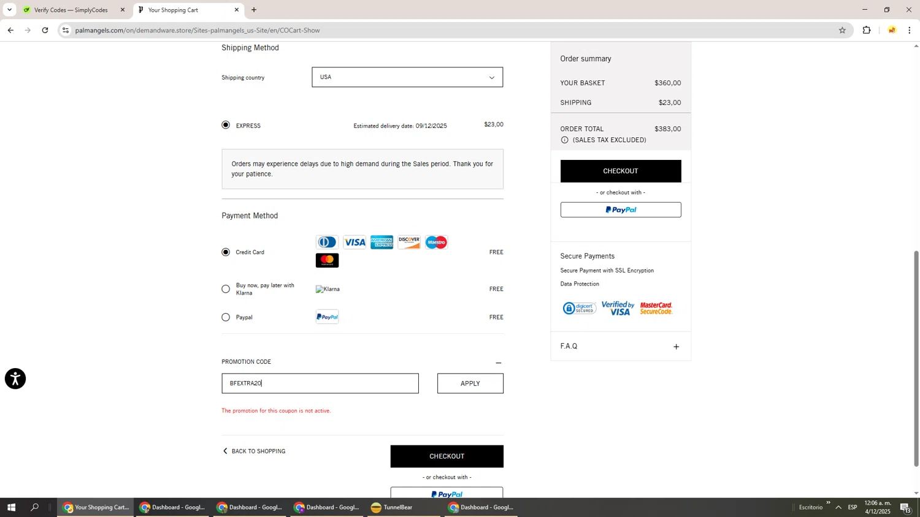
Task: Click the coupon not active error message
Action: pyautogui.click(x=276, y=411)
